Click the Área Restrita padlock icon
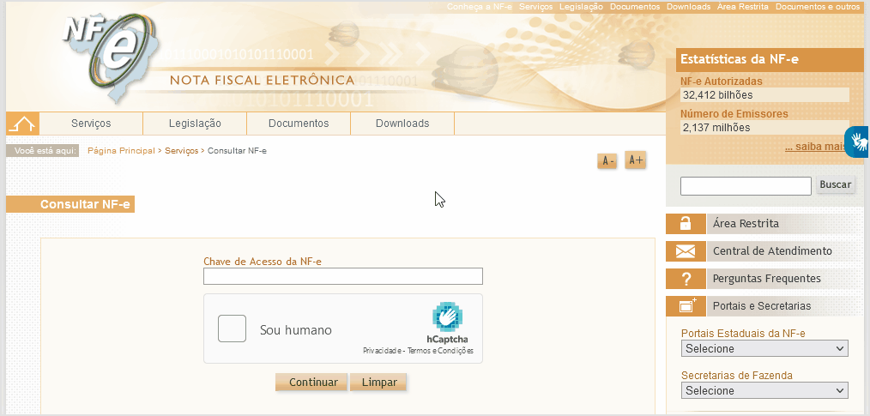This screenshot has height=416, width=870. click(x=686, y=224)
